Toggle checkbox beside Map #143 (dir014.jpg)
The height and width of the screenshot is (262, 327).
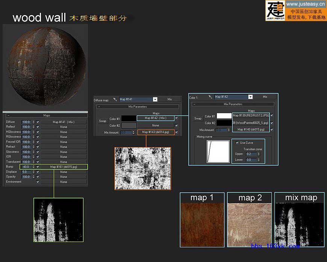pos(176,132)
